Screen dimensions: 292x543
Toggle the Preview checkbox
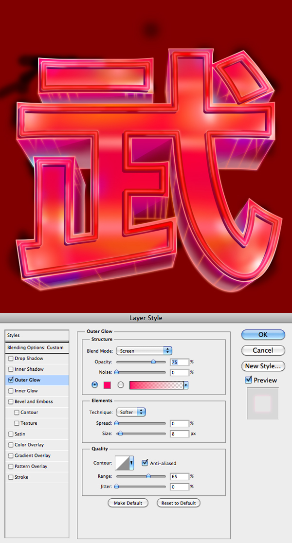coord(248,380)
